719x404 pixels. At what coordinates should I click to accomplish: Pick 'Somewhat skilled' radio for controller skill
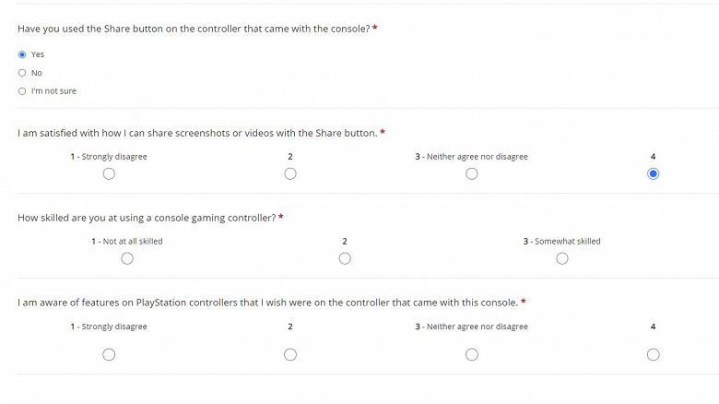[562, 258]
